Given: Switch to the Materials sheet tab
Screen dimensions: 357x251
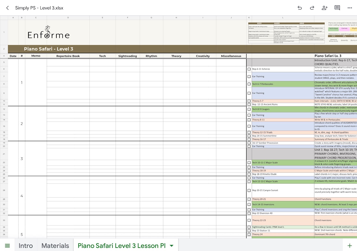Looking at the screenshot, I should point(55,246).
